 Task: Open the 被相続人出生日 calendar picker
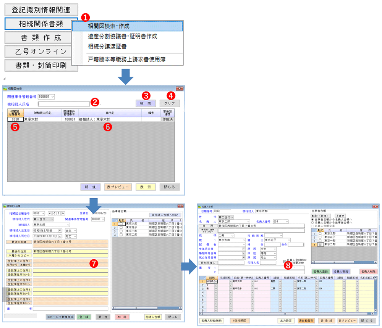coord(60,231)
